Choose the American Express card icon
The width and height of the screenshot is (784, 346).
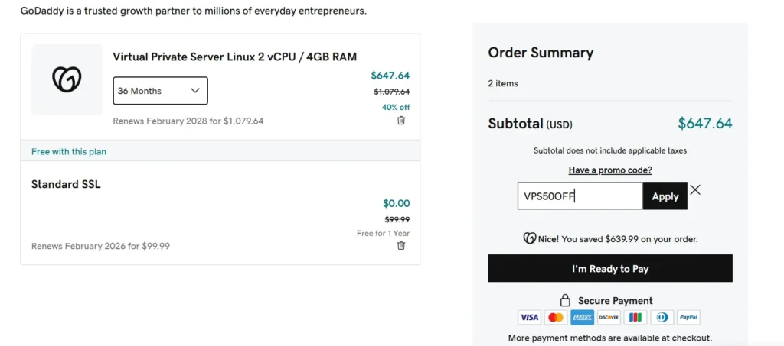[582, 317]
